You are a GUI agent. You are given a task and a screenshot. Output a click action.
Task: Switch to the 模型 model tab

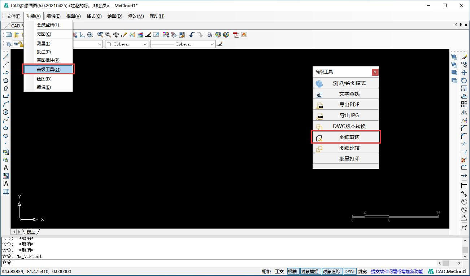[x=31, y=232]
